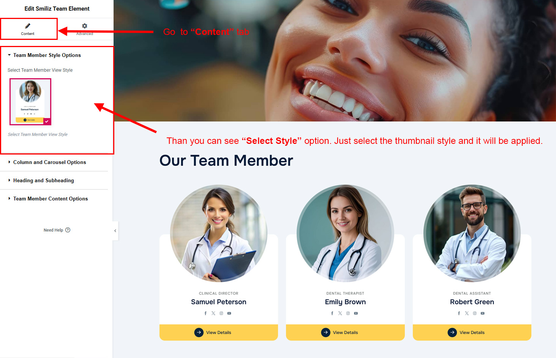Switch to the Content tab
Viewport: 556px width, 358px height.
[28, 29]
